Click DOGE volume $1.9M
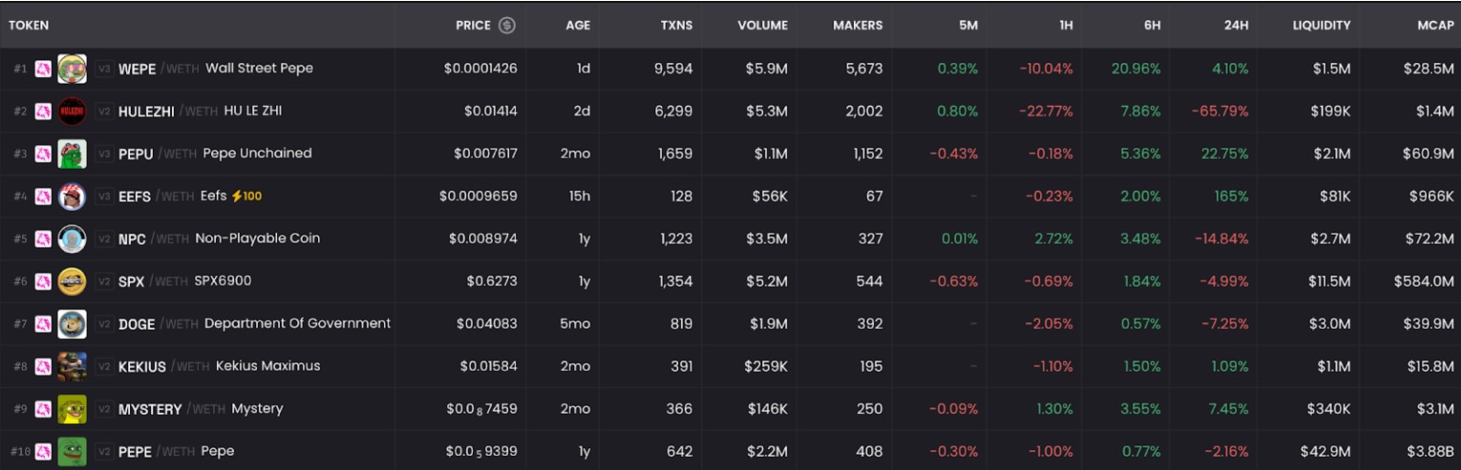Viewport: 1461px width, 470px height. pos(769,324)
